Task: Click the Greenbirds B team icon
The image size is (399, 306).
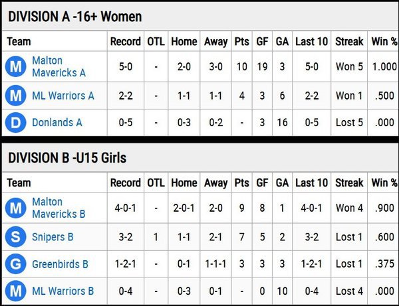Action: tap(16, 264)
